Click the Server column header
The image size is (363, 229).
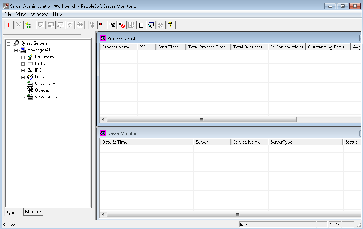coord(212,142)
